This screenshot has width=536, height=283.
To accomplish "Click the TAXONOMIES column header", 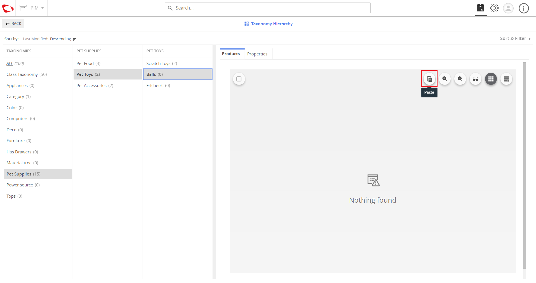I will tap(19, 51).
